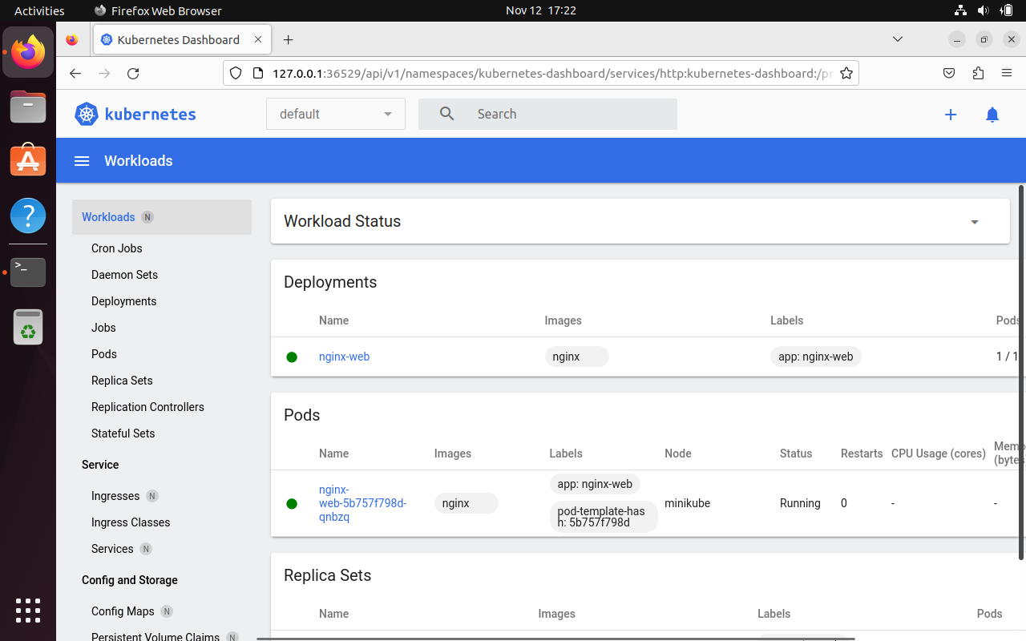Bookmark the page with the star icon
This screenshot has width=1026, height=641.
pos(846,73)
